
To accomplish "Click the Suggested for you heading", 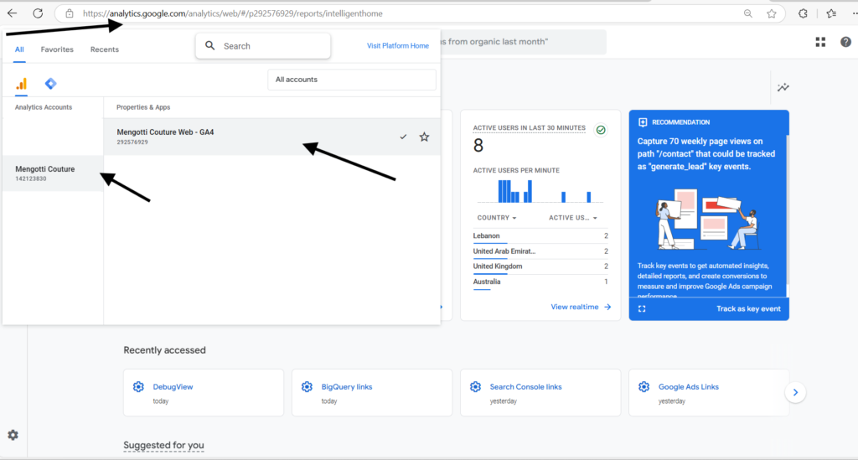I will tap(163, 445).
